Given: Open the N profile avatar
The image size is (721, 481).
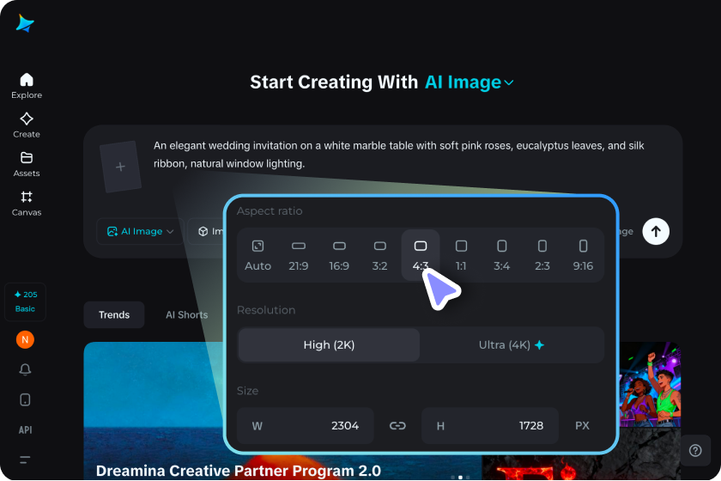Looking at the screenshot, I should coord(25,339).
